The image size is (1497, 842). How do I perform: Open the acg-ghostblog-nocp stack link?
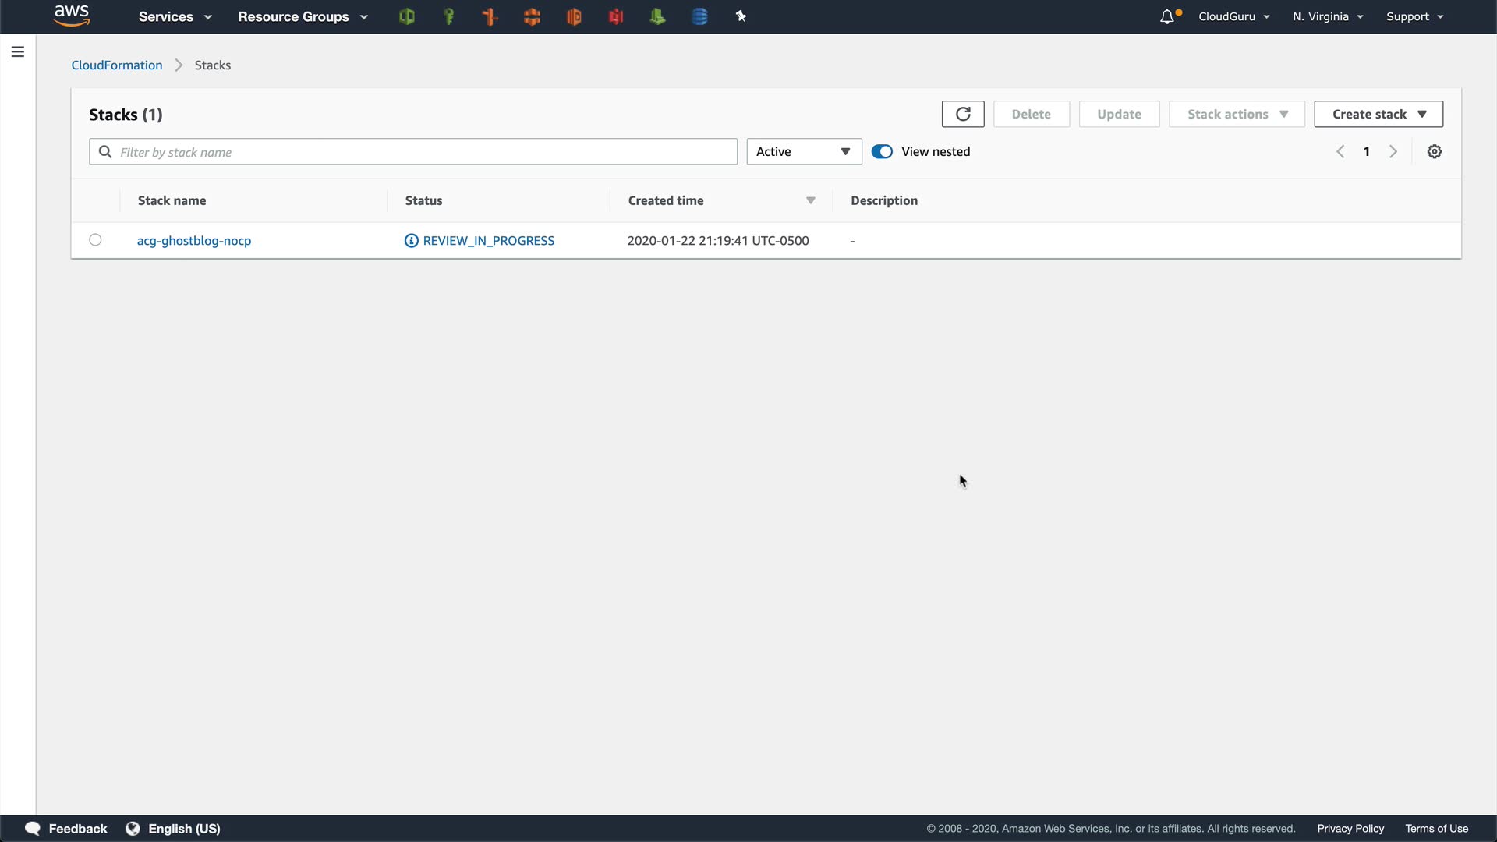click(194, 240)
